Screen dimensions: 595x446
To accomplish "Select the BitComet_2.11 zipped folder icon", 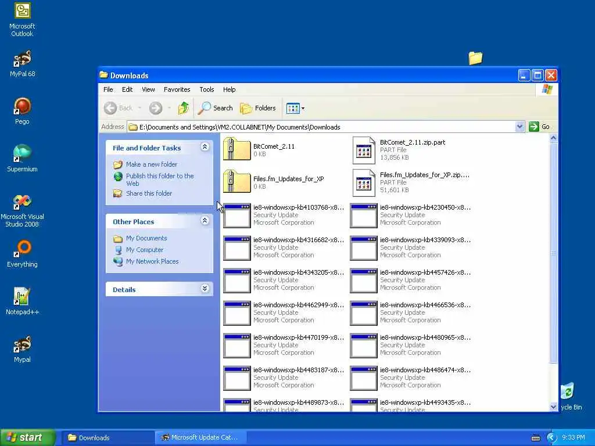I will (x=237, y=149).
